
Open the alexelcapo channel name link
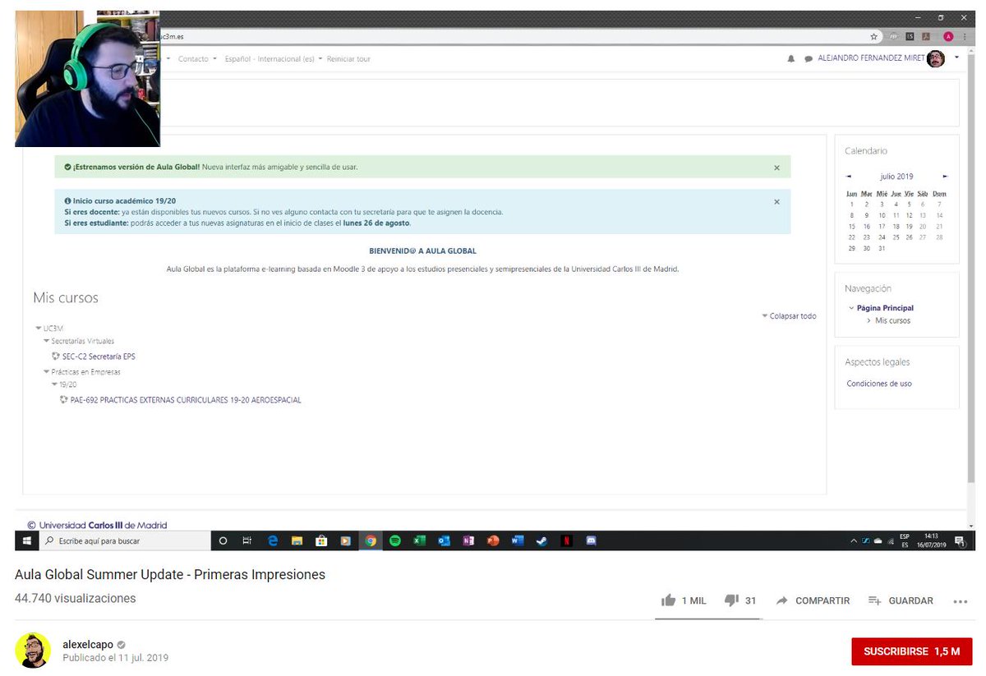(x=88, y=645)
